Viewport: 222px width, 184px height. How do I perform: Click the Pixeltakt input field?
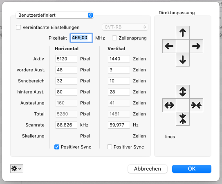click(81, 38)
